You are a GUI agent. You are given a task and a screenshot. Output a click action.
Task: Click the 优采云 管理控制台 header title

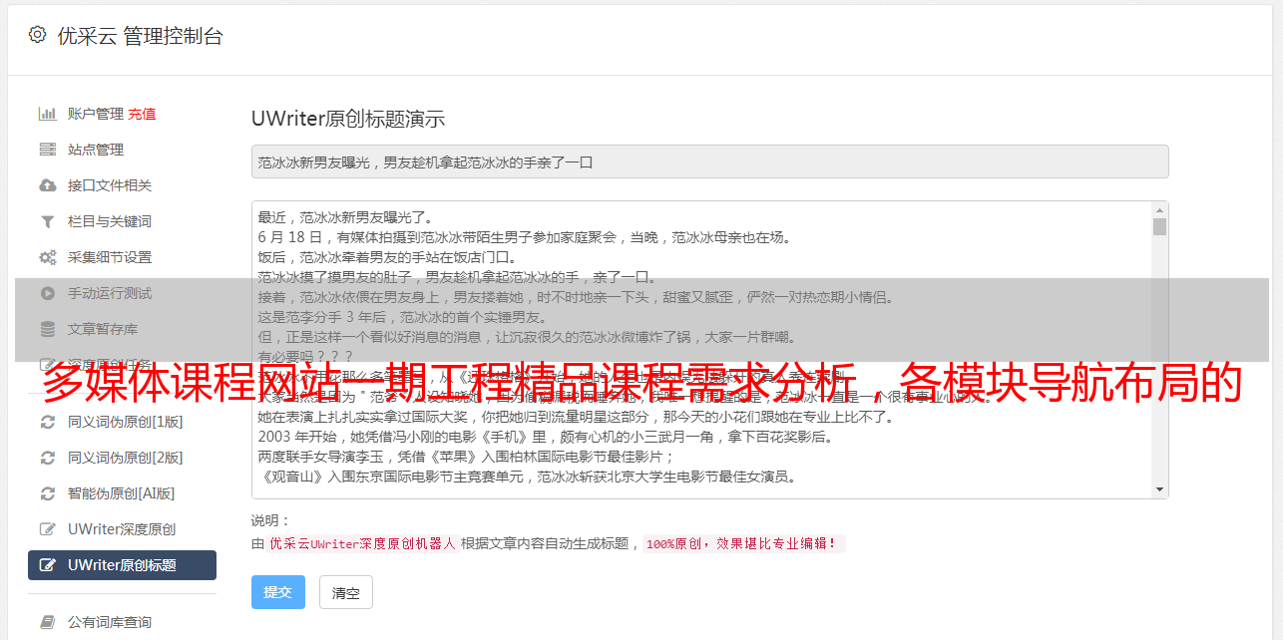click(x=140, y=36)
